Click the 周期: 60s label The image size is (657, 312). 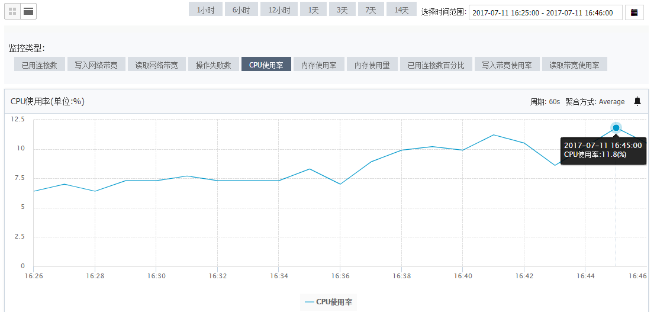[545, 101]
